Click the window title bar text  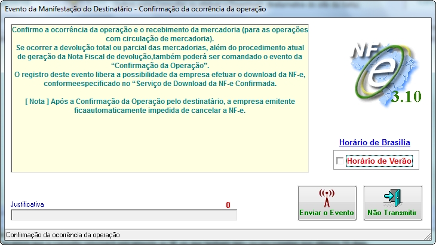136,10
